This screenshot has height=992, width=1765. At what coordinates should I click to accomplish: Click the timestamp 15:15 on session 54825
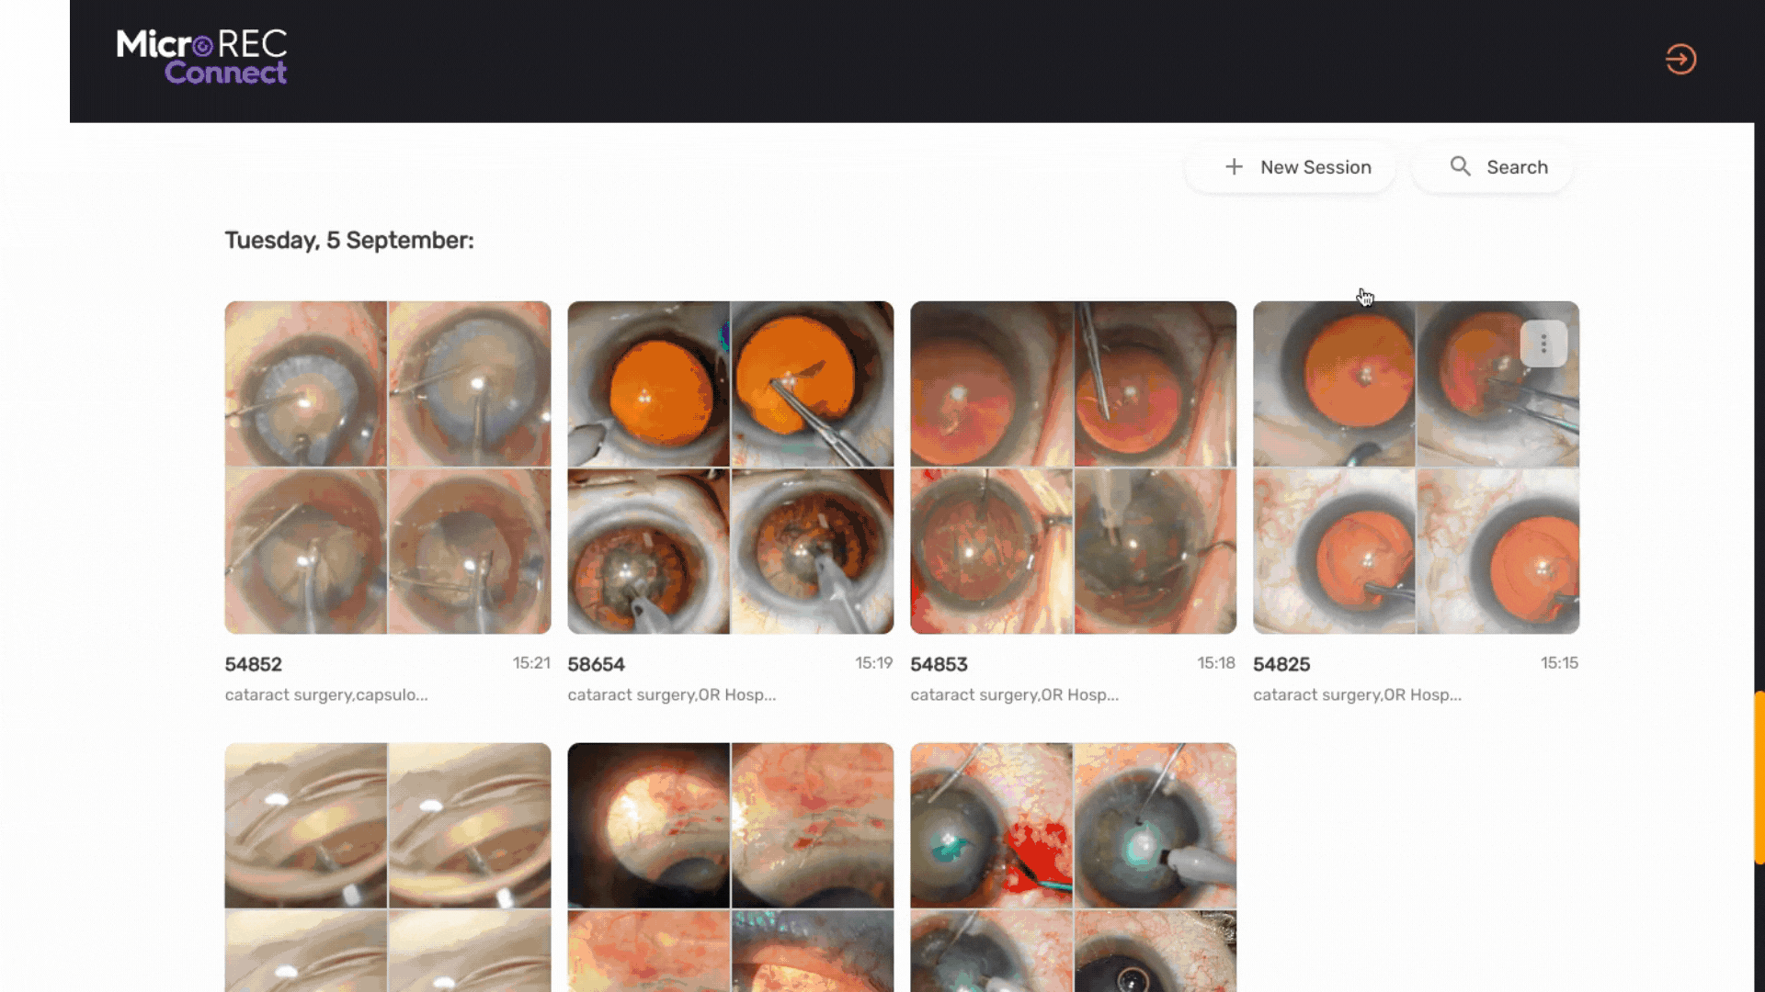click(x=1559, y=662)
